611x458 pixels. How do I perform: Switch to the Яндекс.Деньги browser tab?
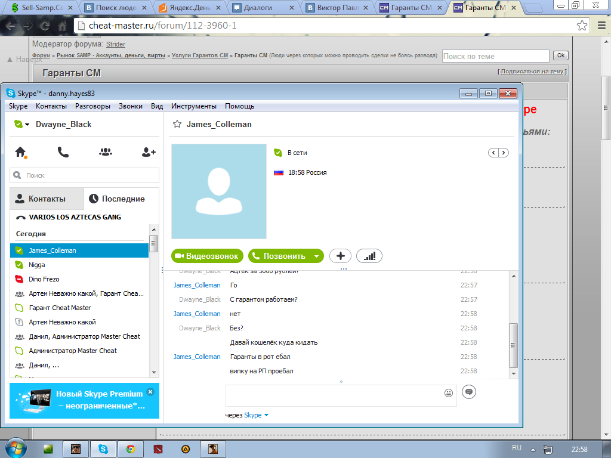point(190,7)
